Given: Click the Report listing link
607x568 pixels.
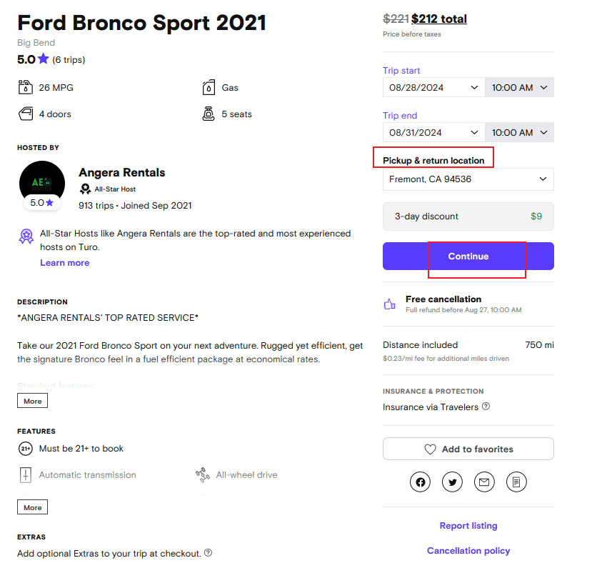Looking at the screenshot, I should tap(468, 526).
